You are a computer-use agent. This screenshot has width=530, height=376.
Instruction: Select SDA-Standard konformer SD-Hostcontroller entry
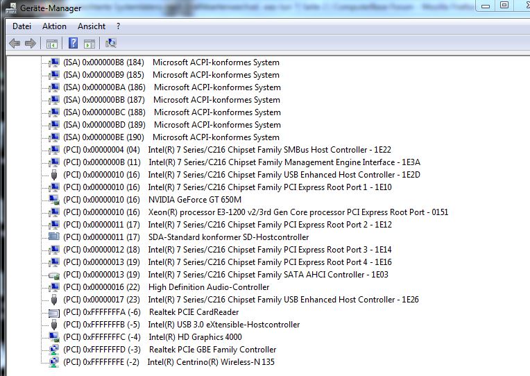click(186, 237)
